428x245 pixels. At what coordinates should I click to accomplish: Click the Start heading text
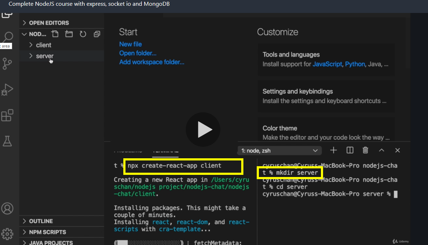pyautogui.click(x=128, y=32)
